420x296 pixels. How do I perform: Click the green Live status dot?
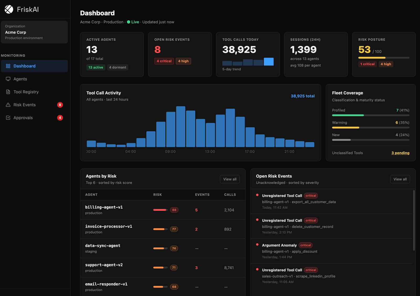pos(129,22)
